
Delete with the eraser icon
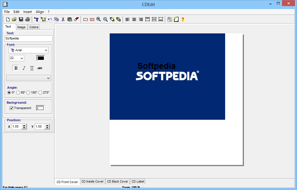76,19
